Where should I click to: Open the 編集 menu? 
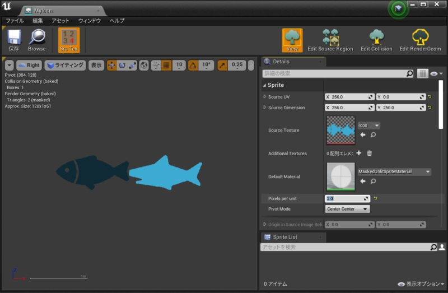38,21
